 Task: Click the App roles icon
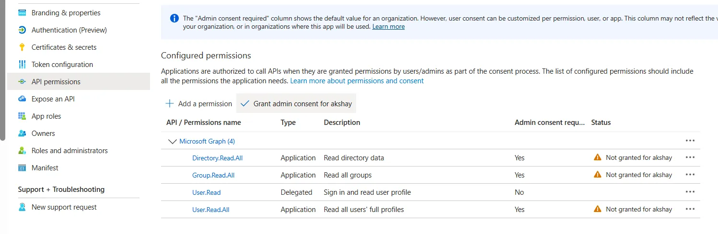22,116
